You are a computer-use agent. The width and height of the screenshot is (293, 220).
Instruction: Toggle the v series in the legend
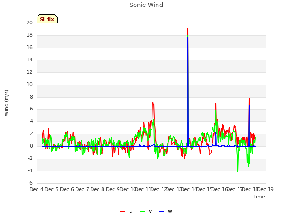click(x=146, y=211)
